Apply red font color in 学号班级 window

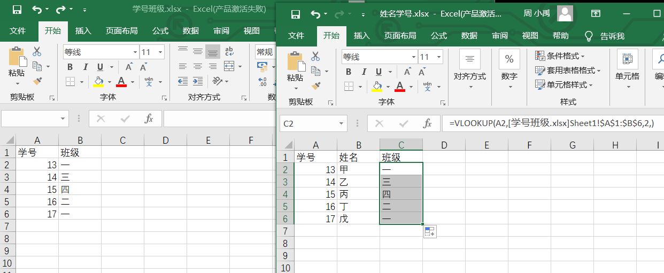121,82
